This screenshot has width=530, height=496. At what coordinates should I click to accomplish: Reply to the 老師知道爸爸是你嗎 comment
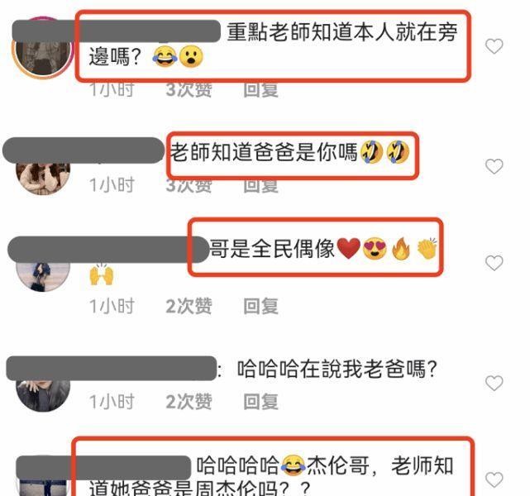point(261,186)
